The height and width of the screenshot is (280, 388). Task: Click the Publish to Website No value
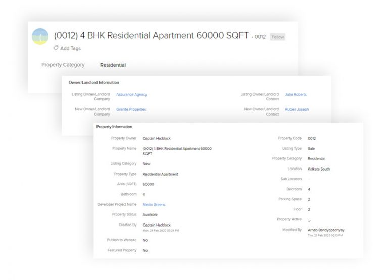pos(145,240)
